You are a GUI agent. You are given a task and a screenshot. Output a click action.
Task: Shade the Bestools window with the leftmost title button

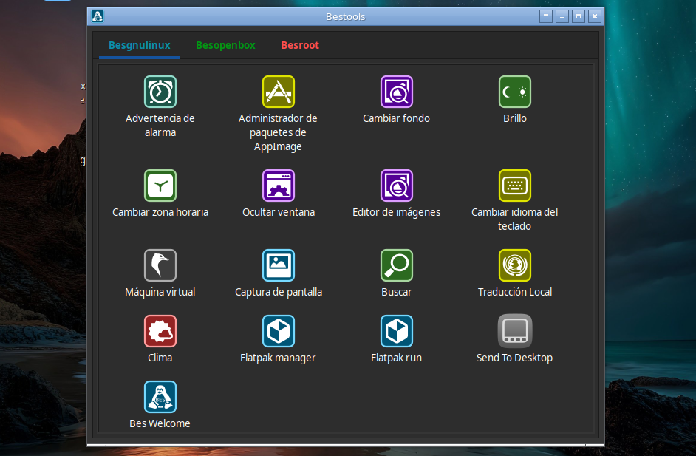coord(546,16)
